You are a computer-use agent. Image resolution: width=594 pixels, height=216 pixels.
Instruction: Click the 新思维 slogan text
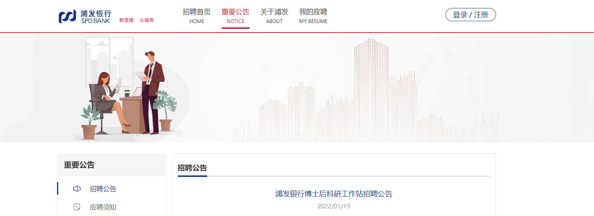[126, 20]
